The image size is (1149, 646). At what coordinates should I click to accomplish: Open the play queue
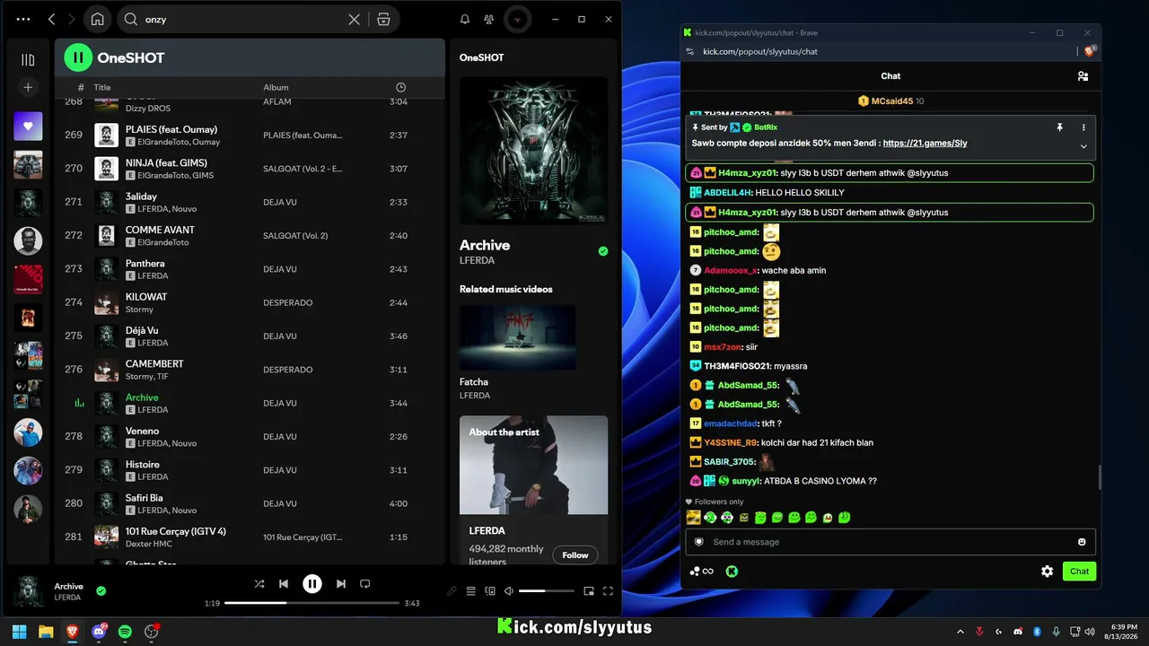click(x=471, y=591)
